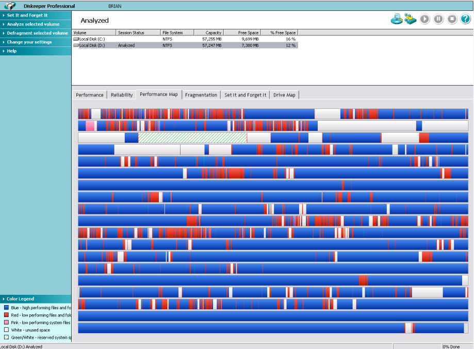
Task: Click the Analyze volume toolbar icon
Action: click(x=396, y=19)
